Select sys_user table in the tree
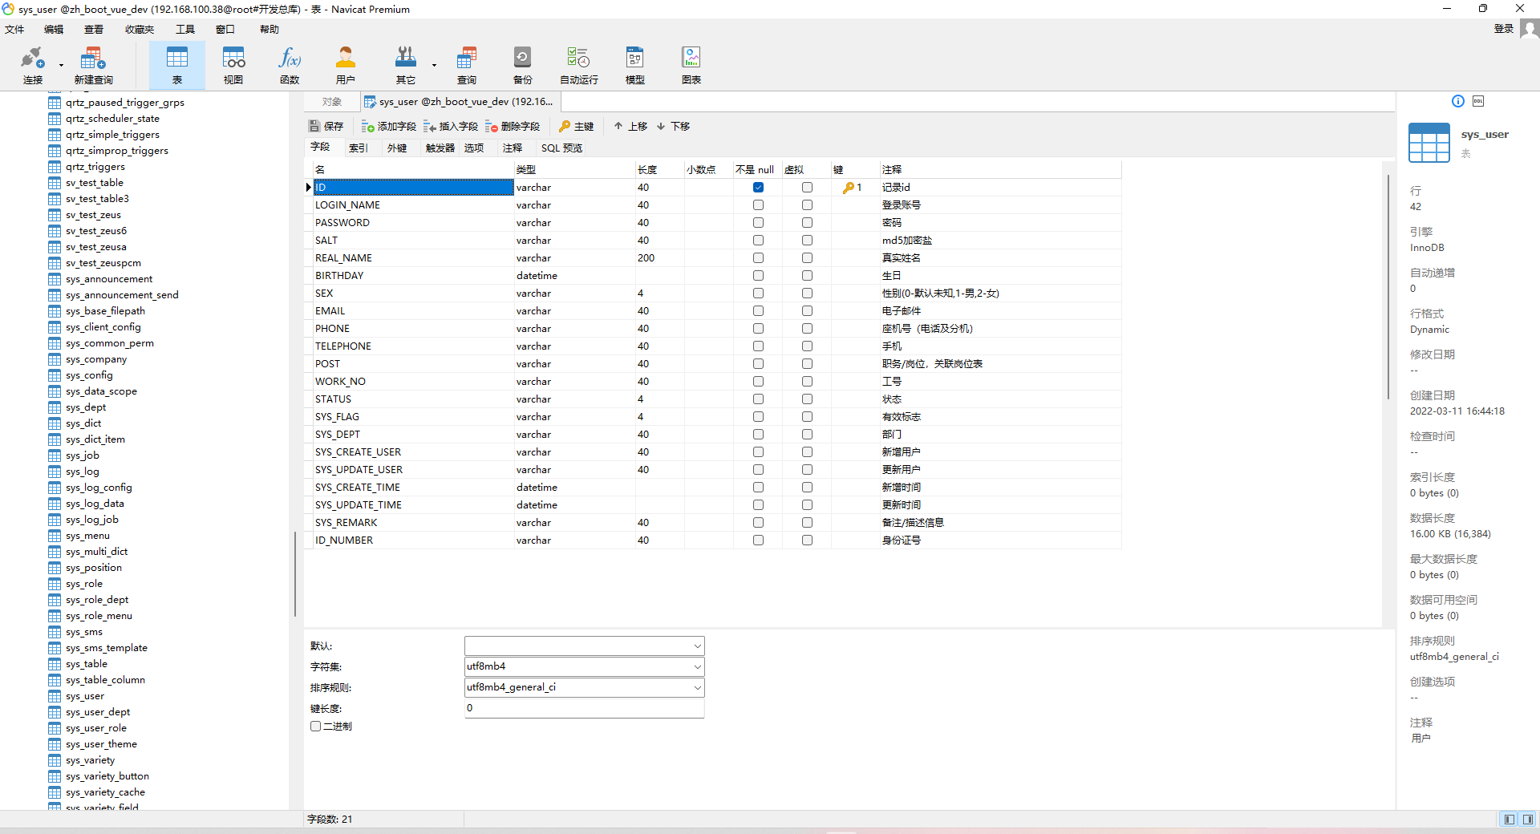The height and width of the screenshot is (834, 1540). click(85, 696)
